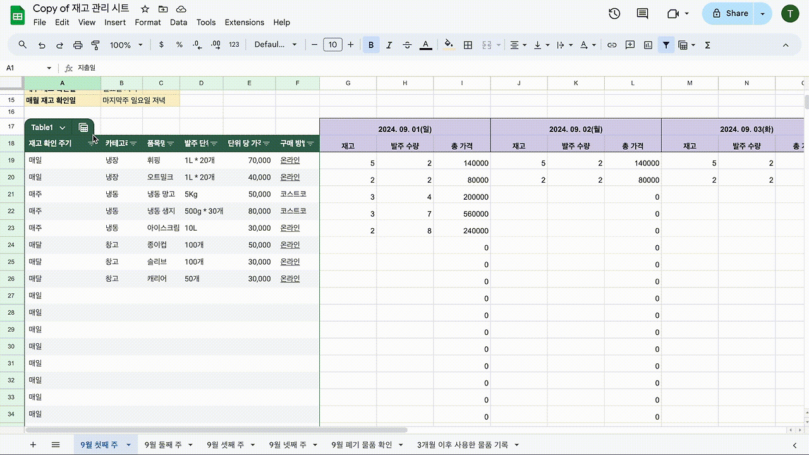Viewport: 809px width, 455px height.
Task: Open the 123 number format menu
Action: click(234, 45)
